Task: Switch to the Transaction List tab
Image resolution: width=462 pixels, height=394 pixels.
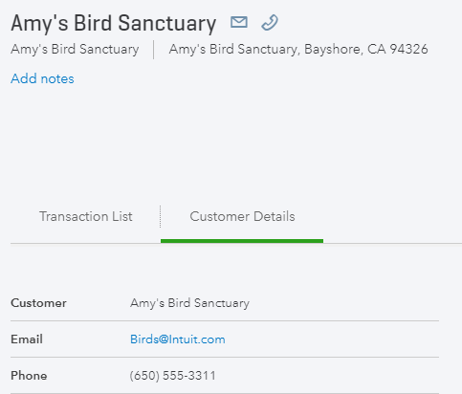Action: (85, 216)
